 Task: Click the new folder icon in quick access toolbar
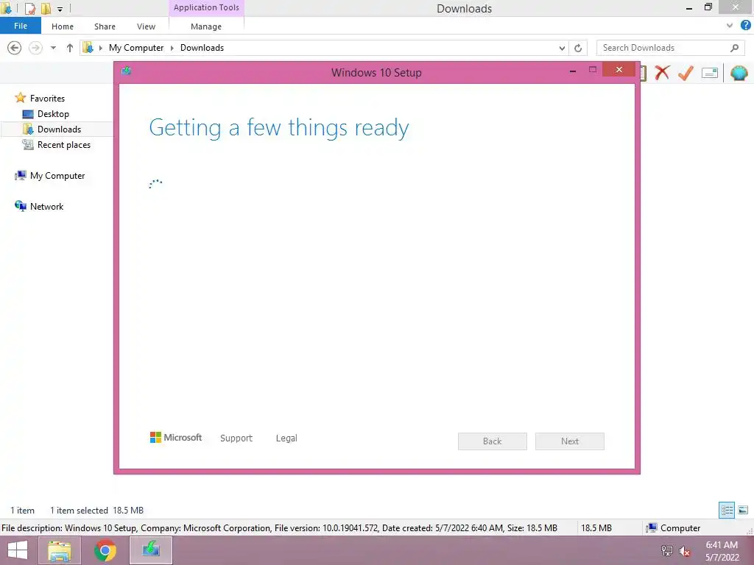[x=46, y=8]
